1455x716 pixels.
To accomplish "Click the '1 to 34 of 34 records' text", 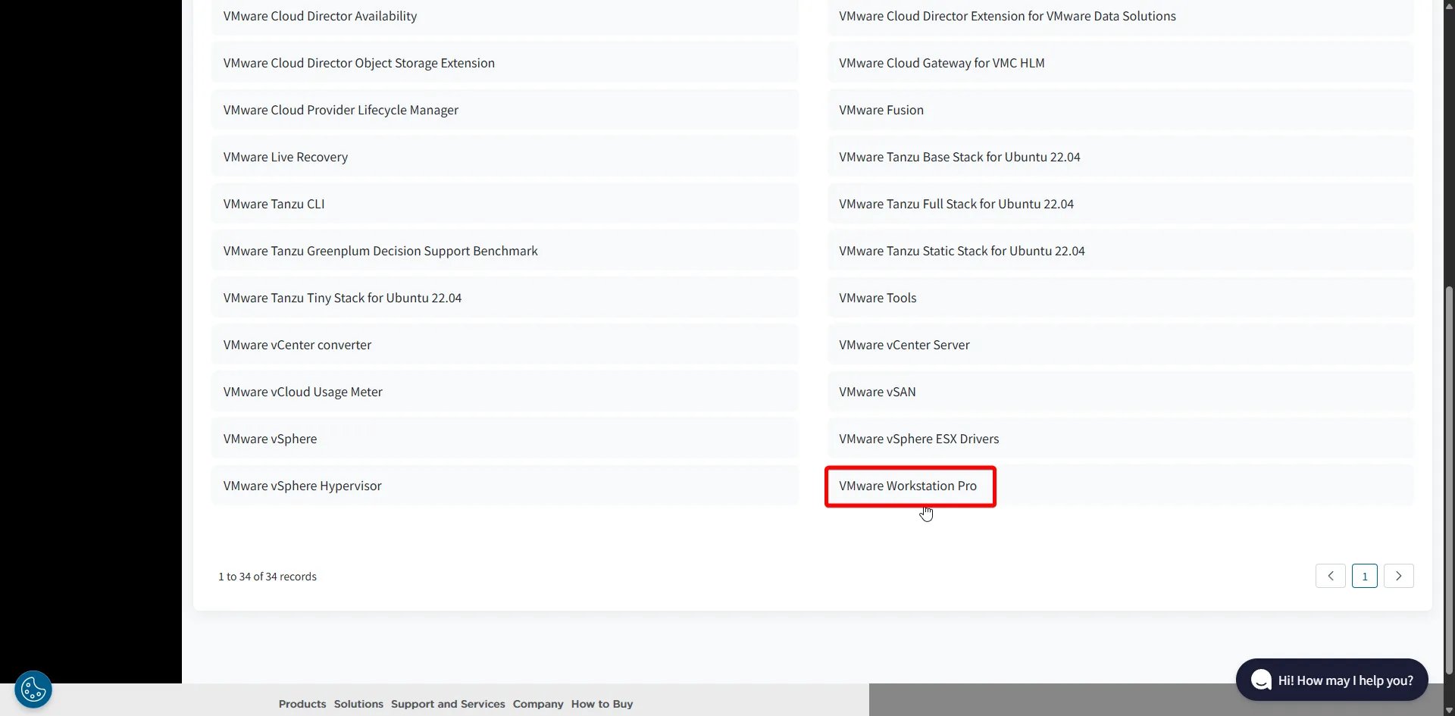I will [x=268, y=577].
